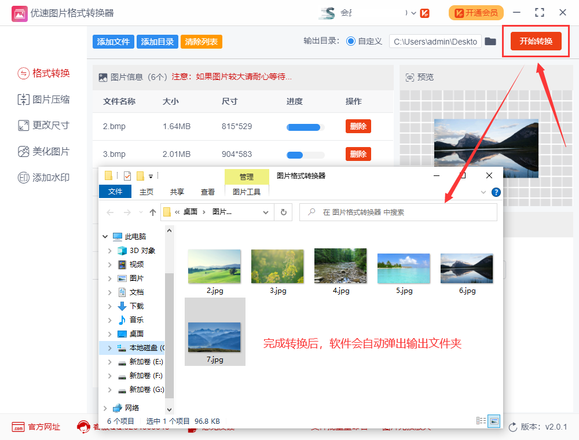The width and height of the screenshot is (579, 440).
Task: Open the 图片工具 ribbon tab
Action: click(x=247, y=192)
